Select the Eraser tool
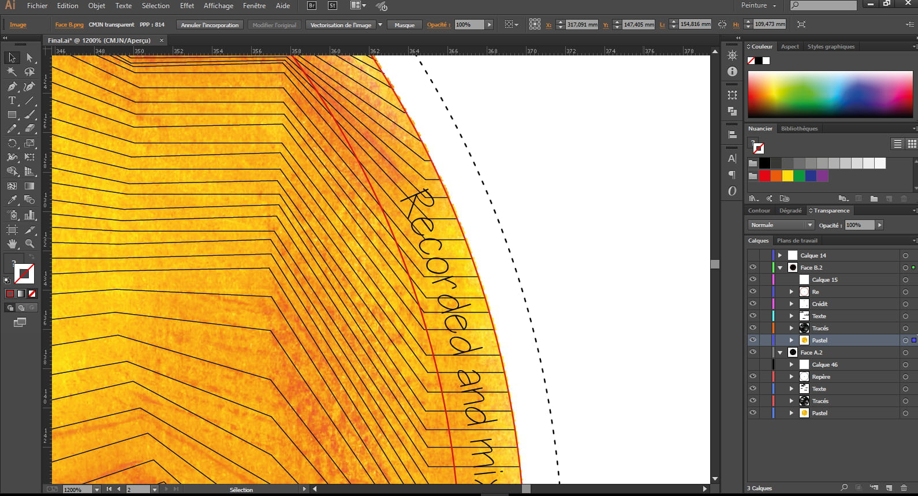Image resolution: width=918 pixels, height=496 pixels. pos(29,128)
